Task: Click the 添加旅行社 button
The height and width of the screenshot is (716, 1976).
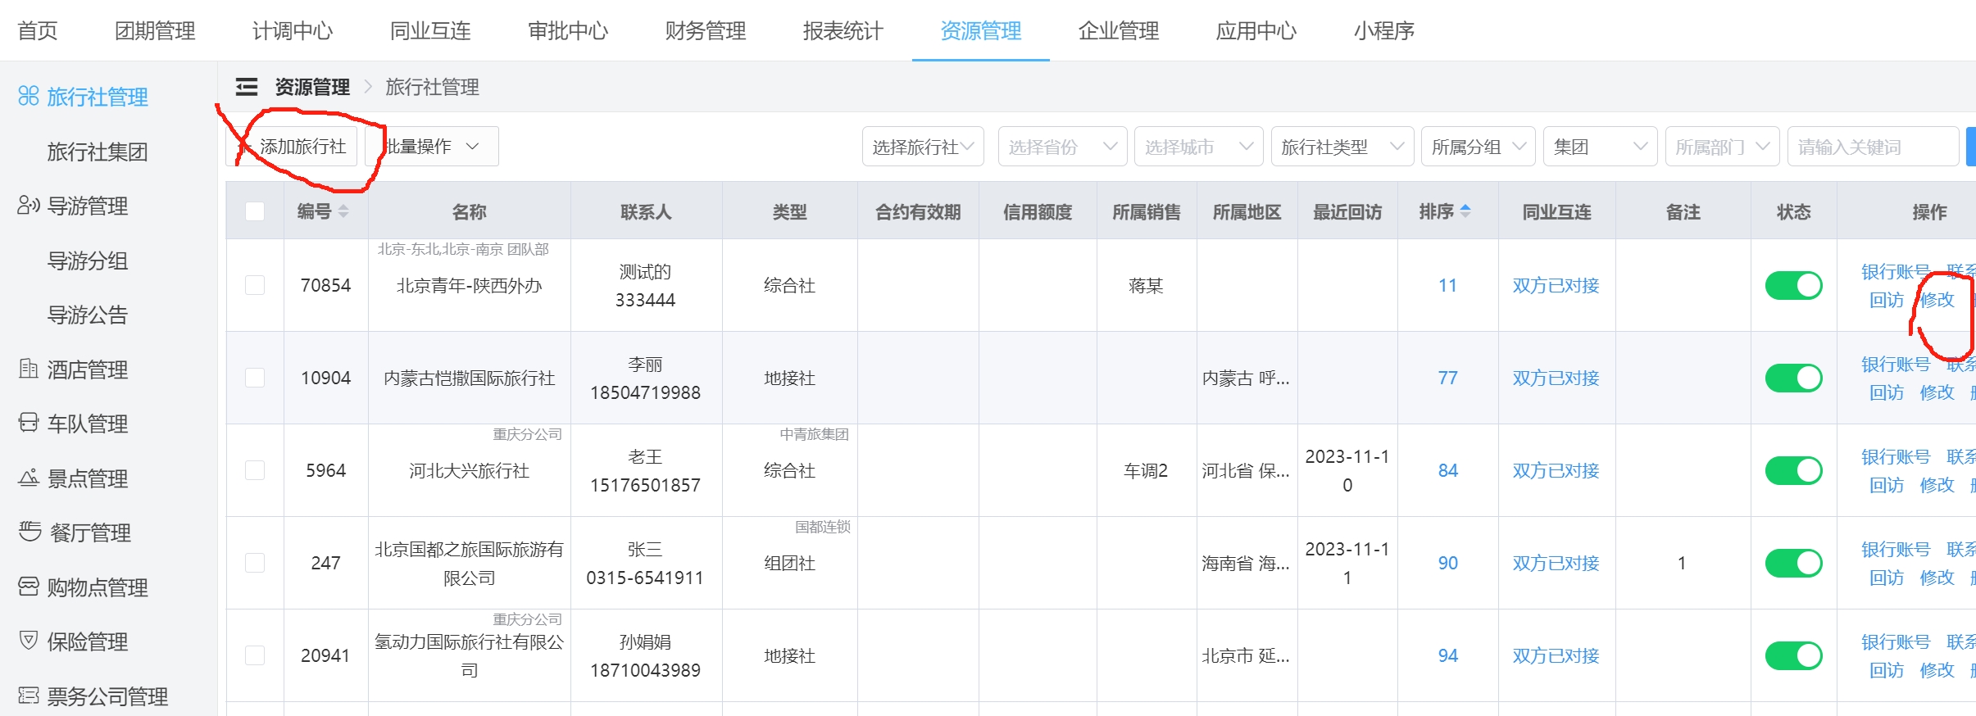Action: click(x=293, y=147)
